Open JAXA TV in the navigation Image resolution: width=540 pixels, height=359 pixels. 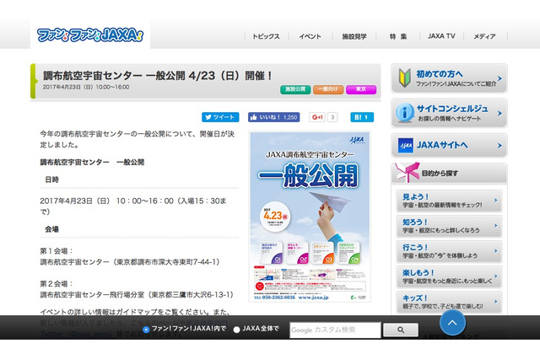click(x=441, y=35)
